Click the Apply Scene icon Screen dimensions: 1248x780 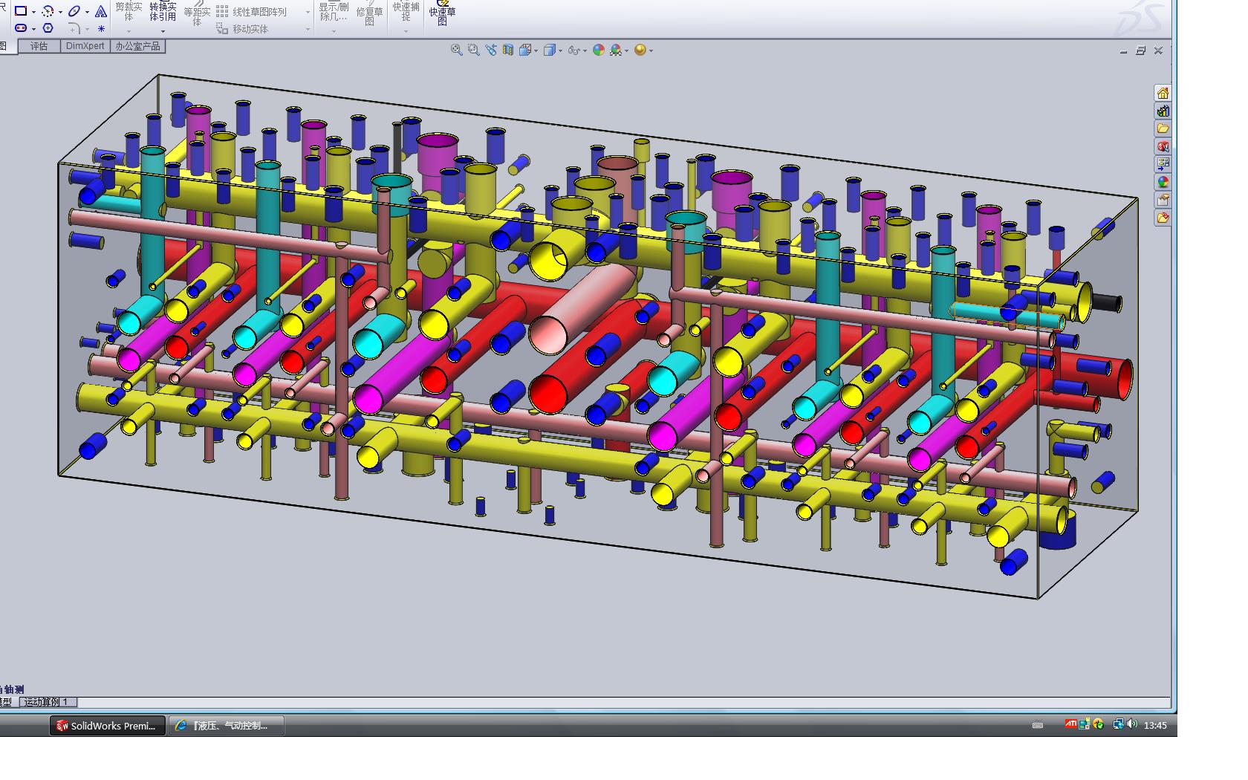[x=616, y=50]
